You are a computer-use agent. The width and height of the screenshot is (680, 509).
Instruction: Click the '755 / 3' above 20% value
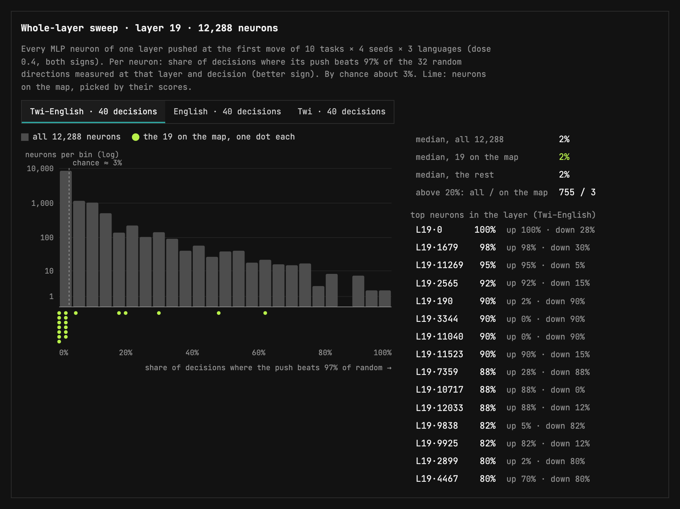coord(577,192)
